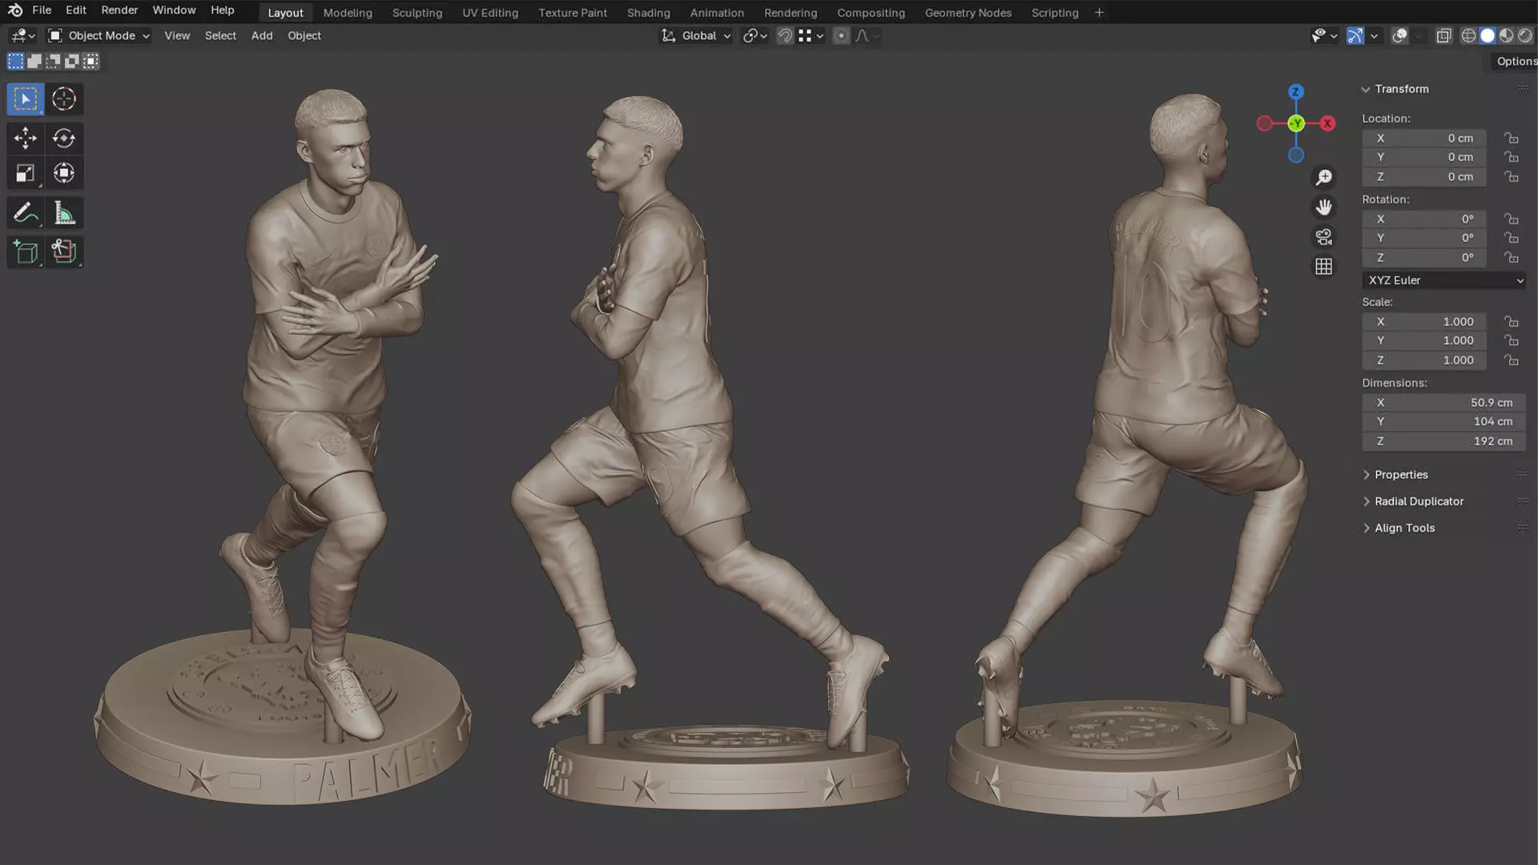Toggle X-ray view mode

pos(1443,36)
